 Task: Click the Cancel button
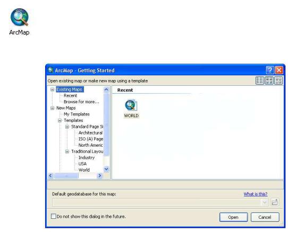[265, 217]
